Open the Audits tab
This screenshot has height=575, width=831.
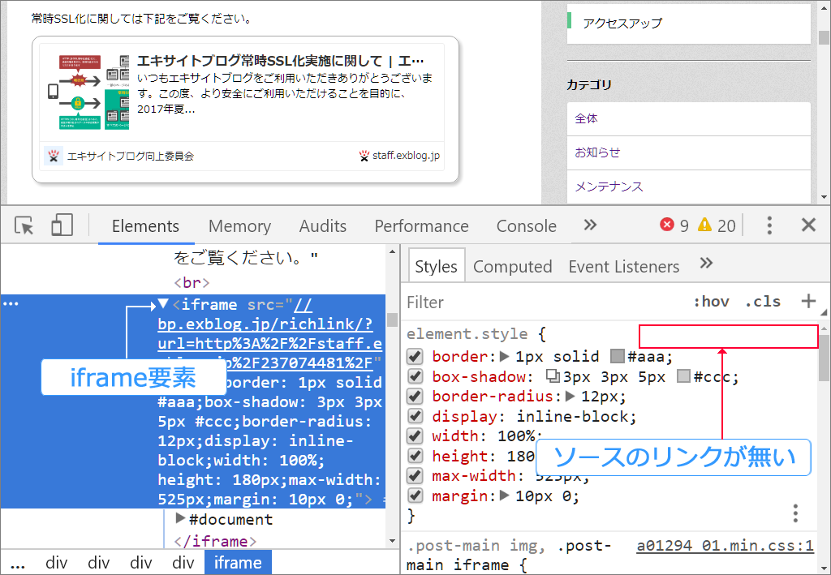click(323, 226)
